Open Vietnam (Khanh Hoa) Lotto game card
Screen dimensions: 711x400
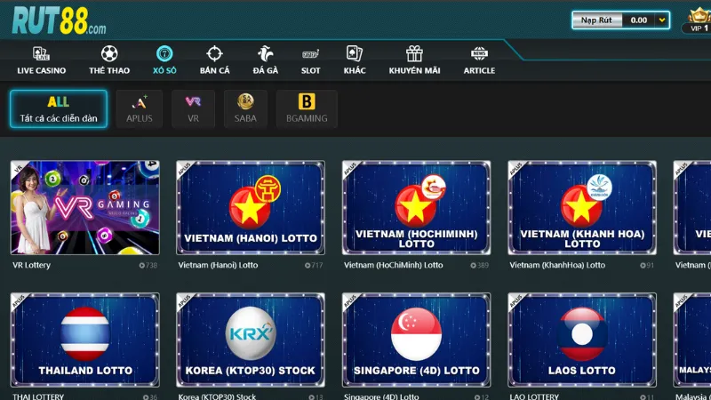click(582, 207)
